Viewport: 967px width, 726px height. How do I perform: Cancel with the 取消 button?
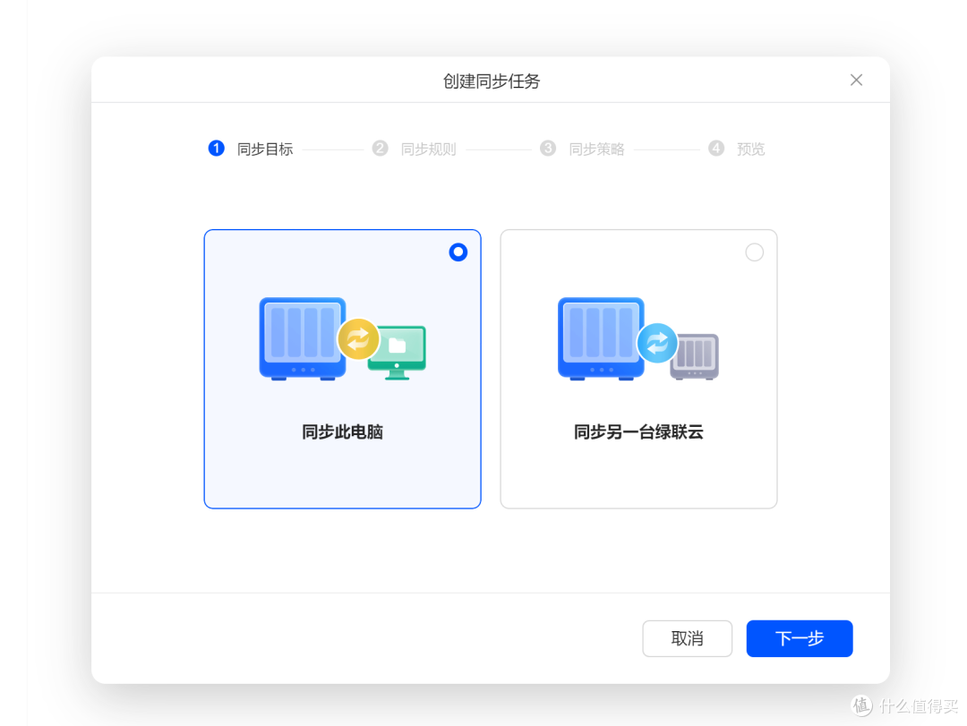click(687, 638)
